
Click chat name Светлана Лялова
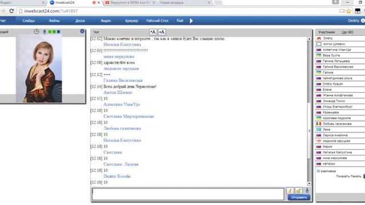pyautogui.click(x=121, y=164)
